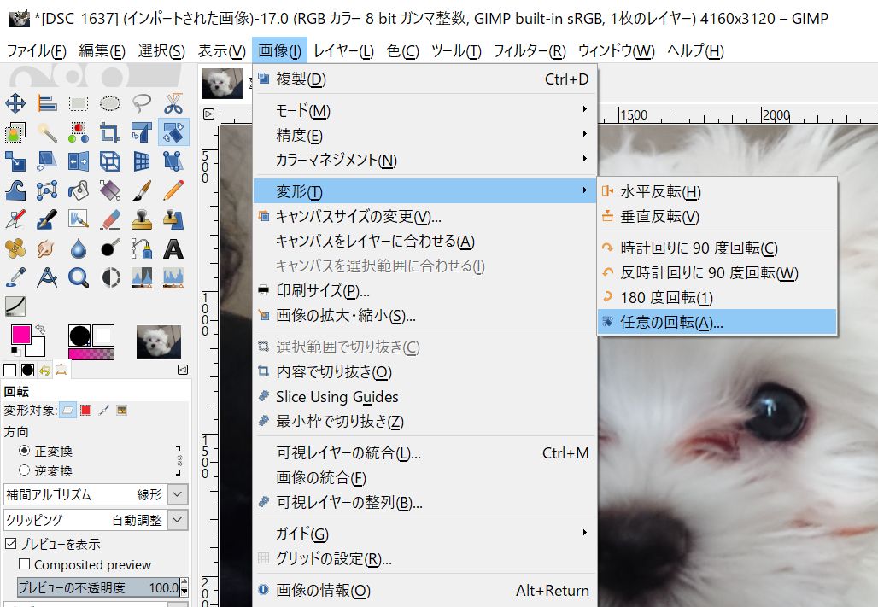Select the Color Picker eyedropper tool
Image resolution: width=878 pixels, height=607 pixels.
click(x=15, y=277)
